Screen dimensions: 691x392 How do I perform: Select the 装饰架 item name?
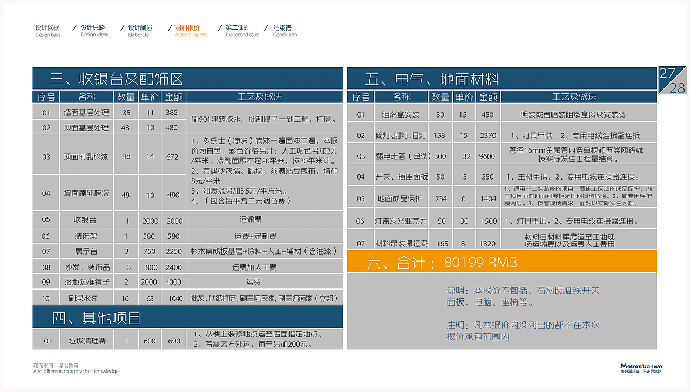pos(86,236)
